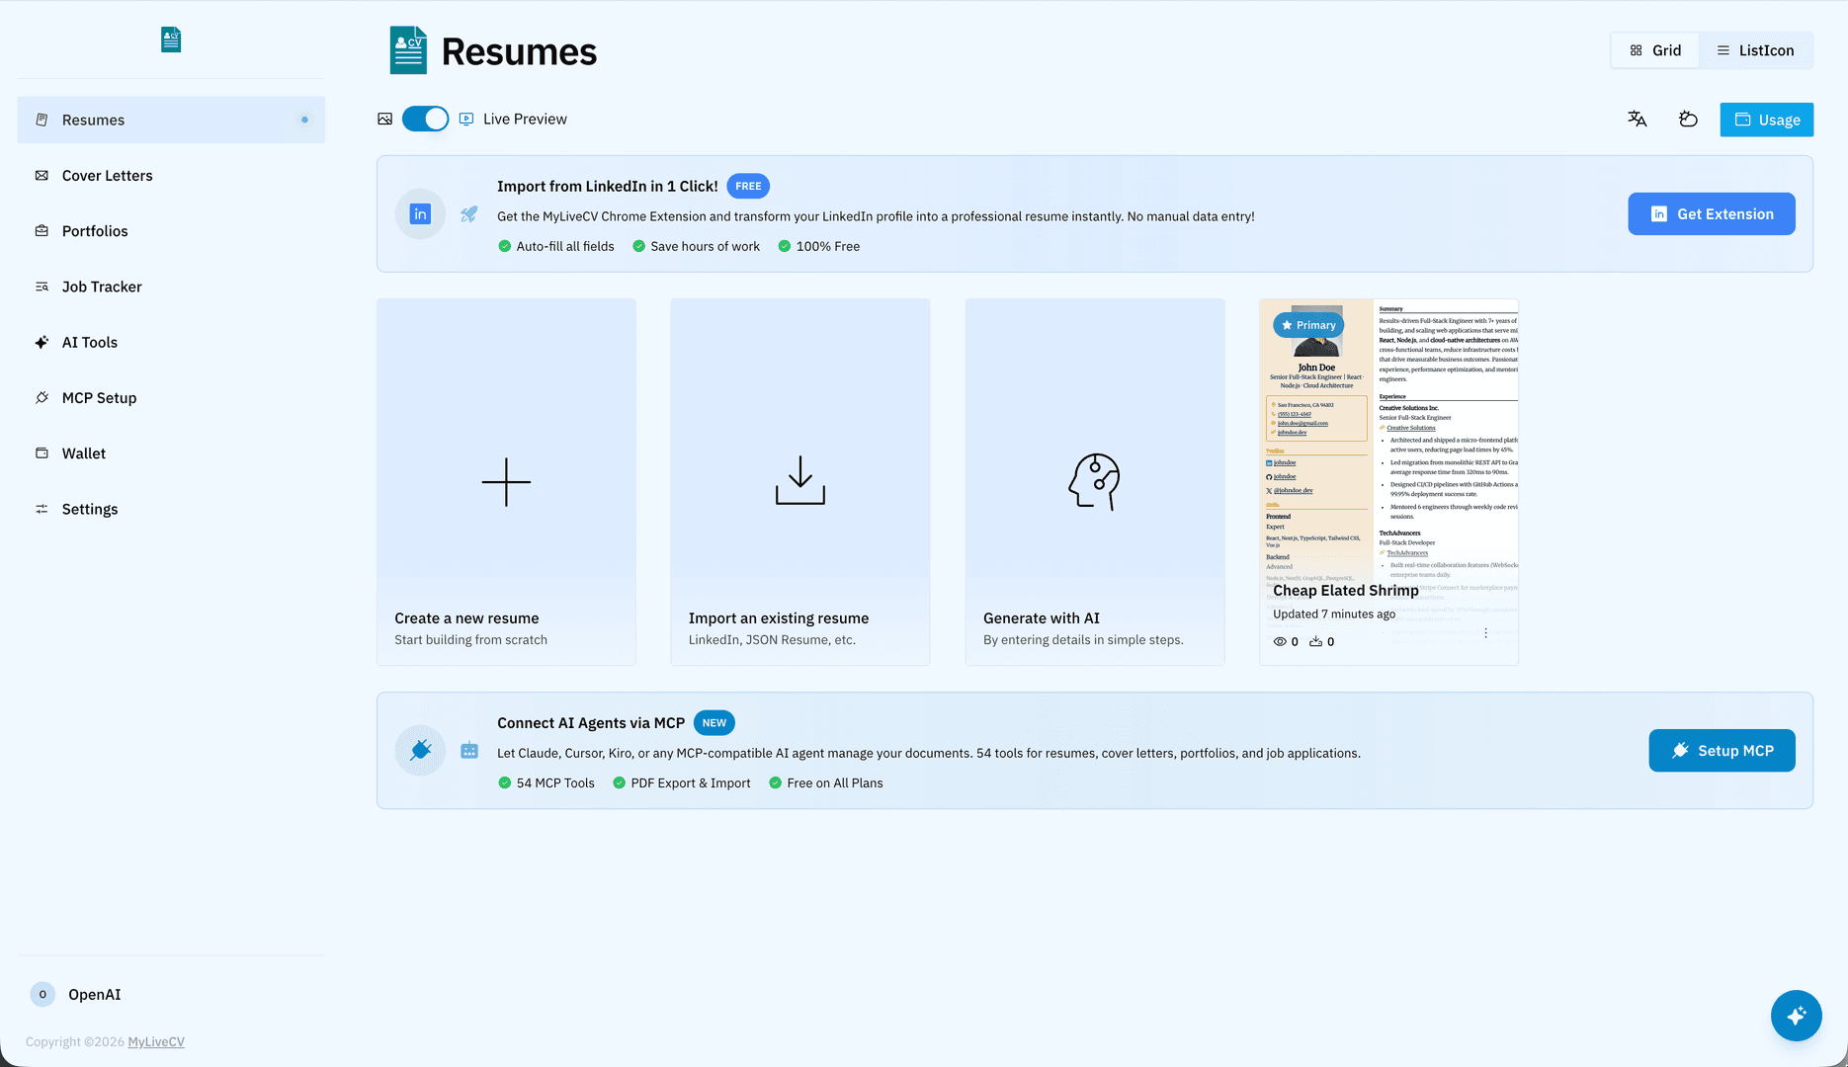Click the NEW badge
The height and width of the screenshot is (1067, 1848).
pos(714,722)
